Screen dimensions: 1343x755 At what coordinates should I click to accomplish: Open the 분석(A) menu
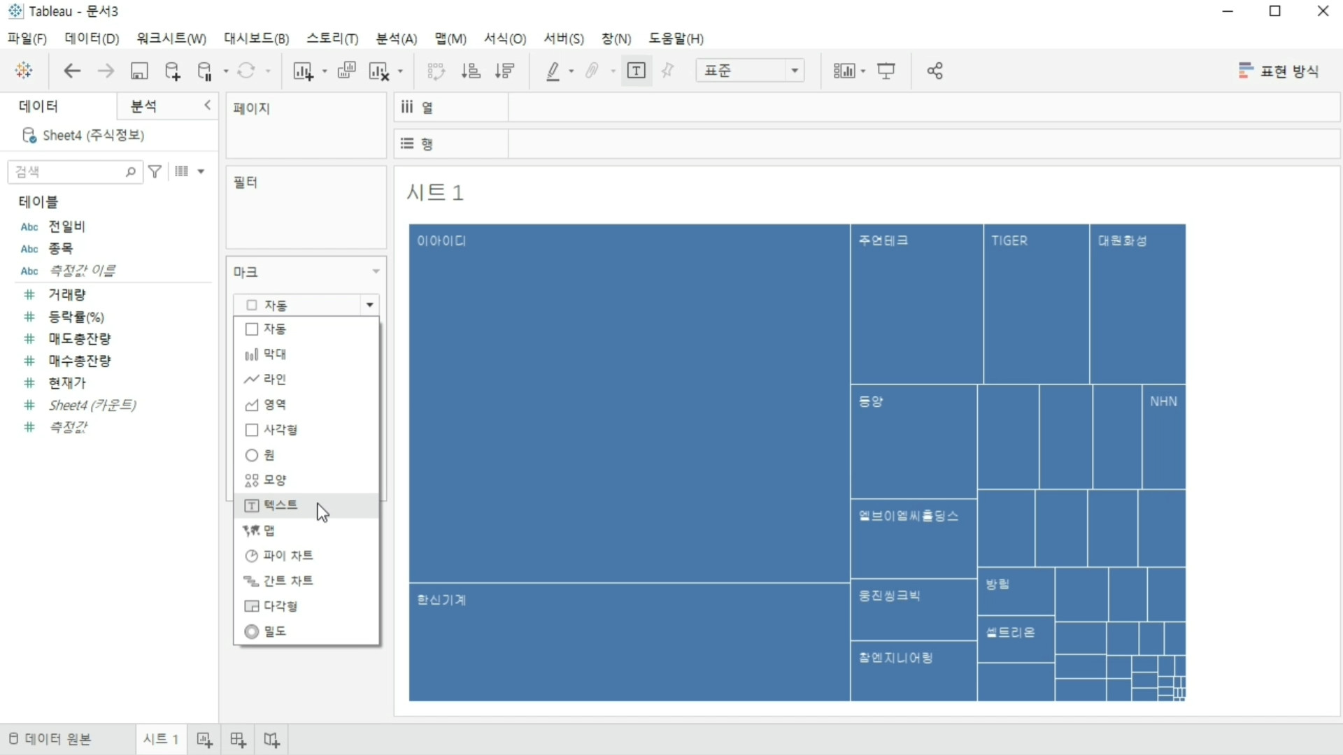tap(396, 38)
